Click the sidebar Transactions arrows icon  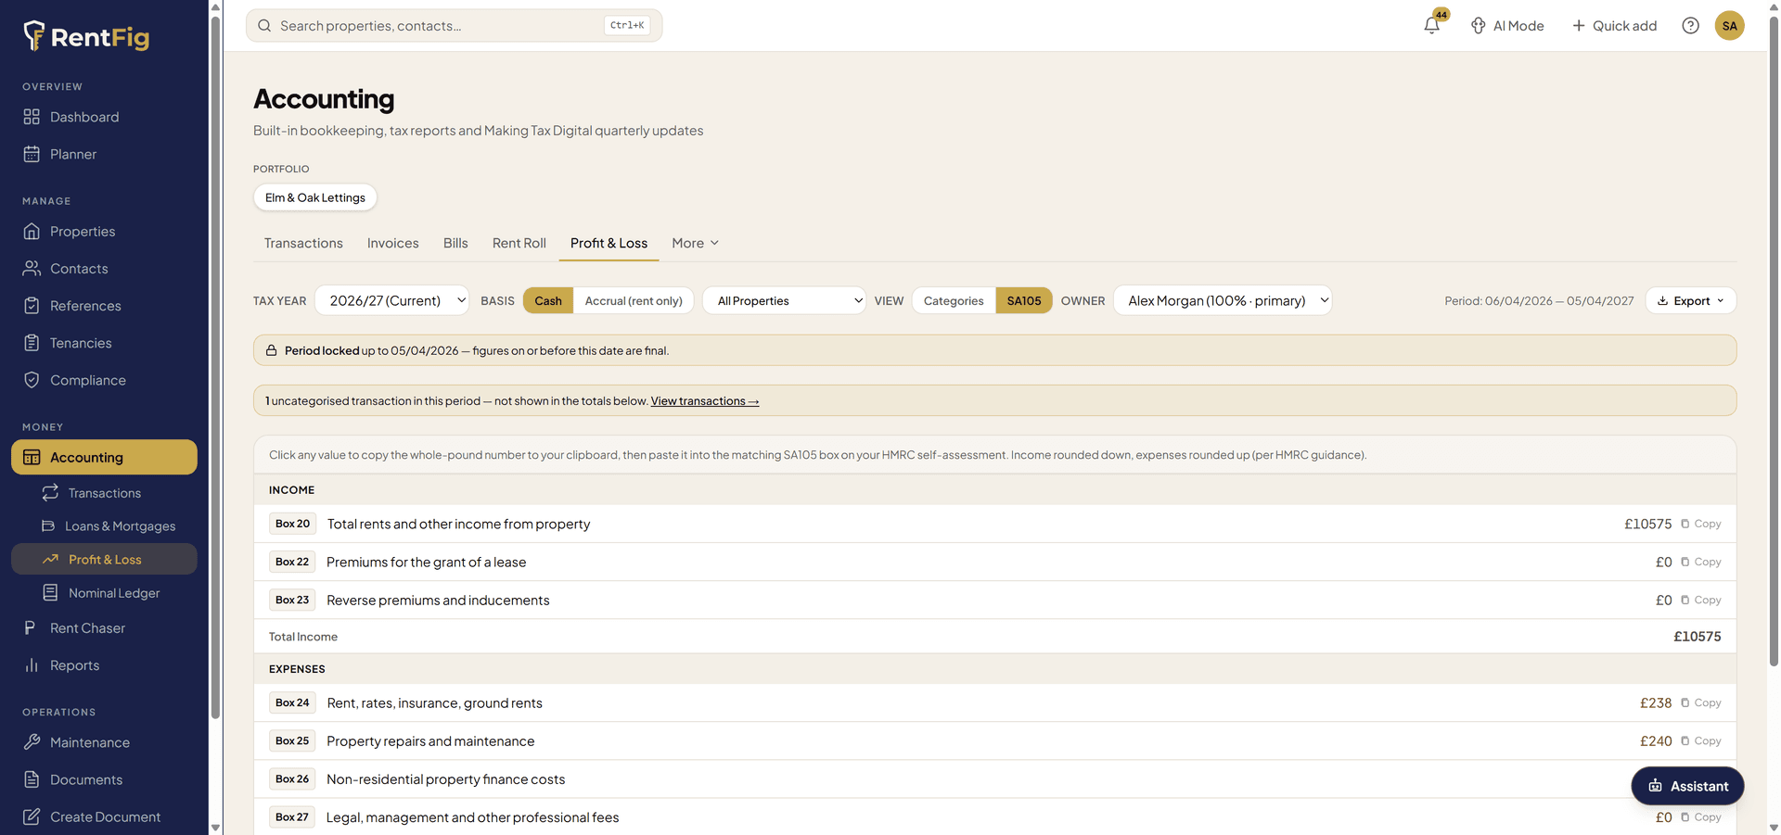tap(50, 493)
